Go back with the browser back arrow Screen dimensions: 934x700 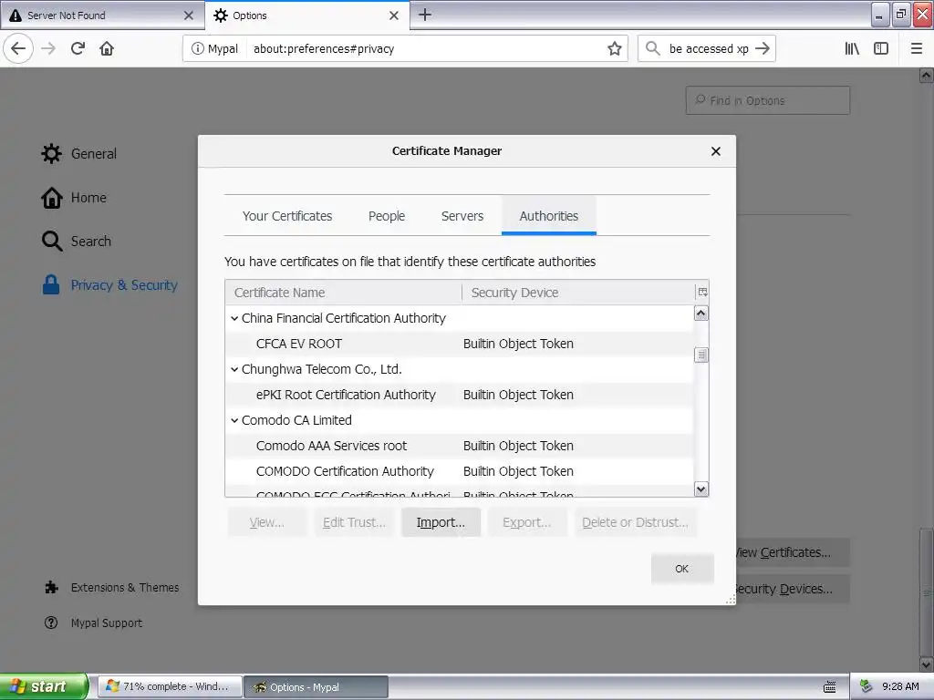pos(18,48)
